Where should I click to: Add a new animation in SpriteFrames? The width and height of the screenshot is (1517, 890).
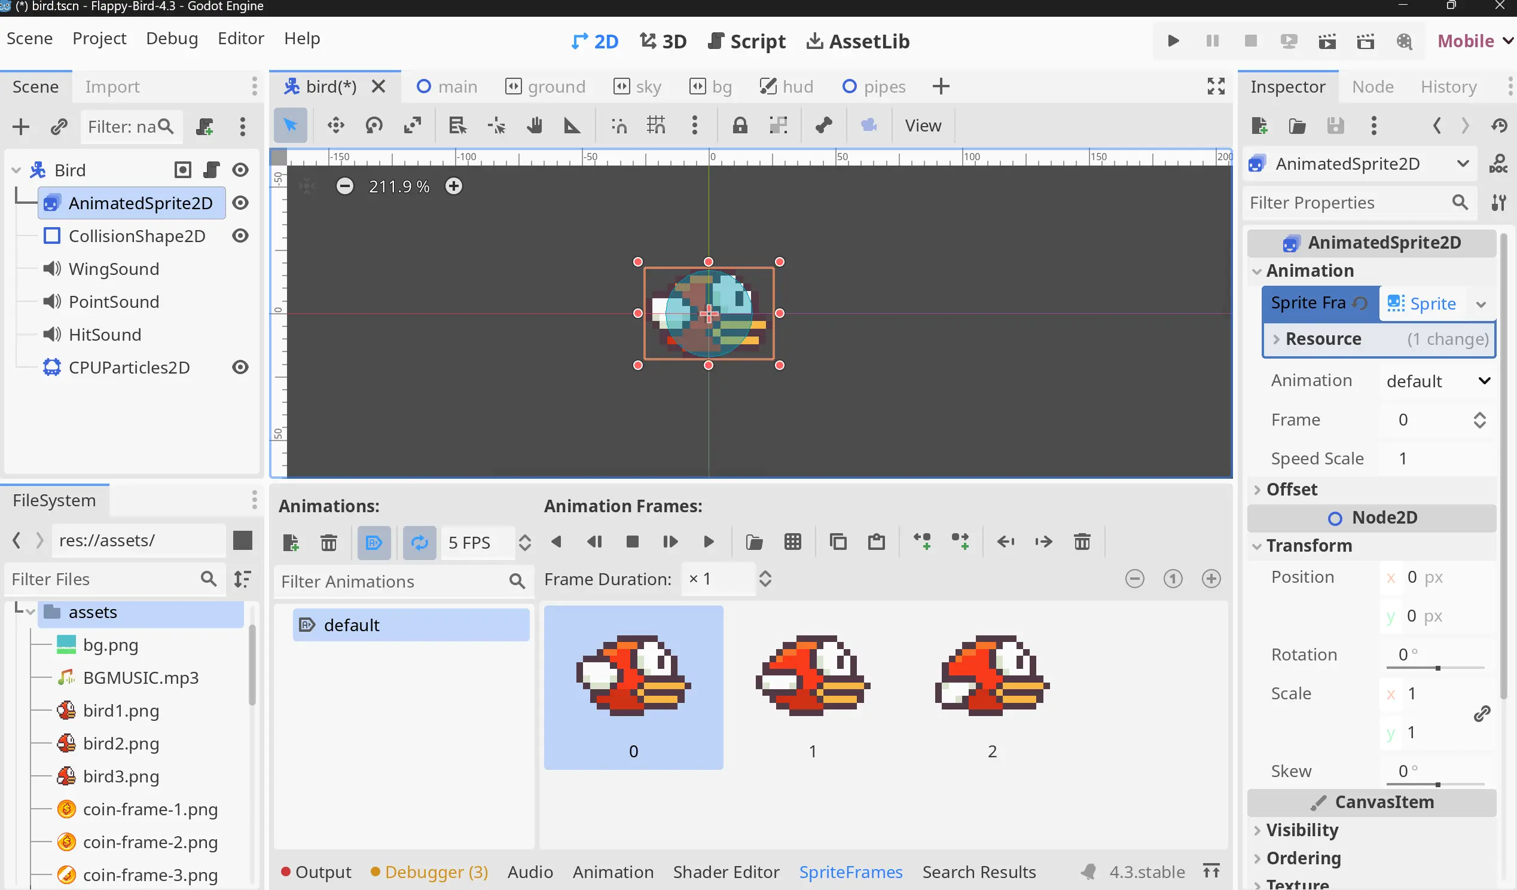[x=291, y=543]
